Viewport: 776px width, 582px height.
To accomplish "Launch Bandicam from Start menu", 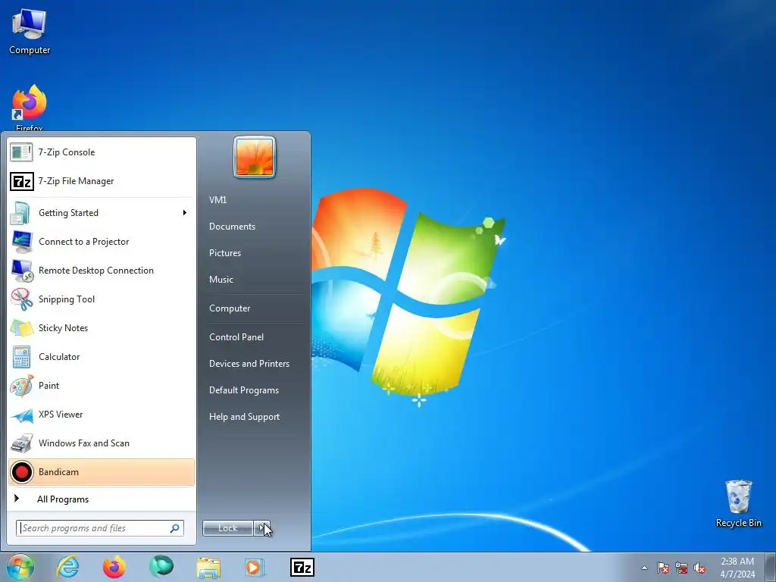I will click(102, 471).
